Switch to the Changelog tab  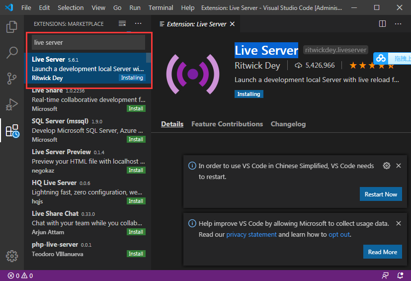coord(288,124)
